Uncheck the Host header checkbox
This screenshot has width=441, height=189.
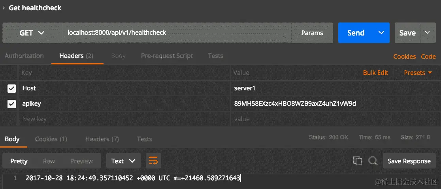[x=11, y=88]
